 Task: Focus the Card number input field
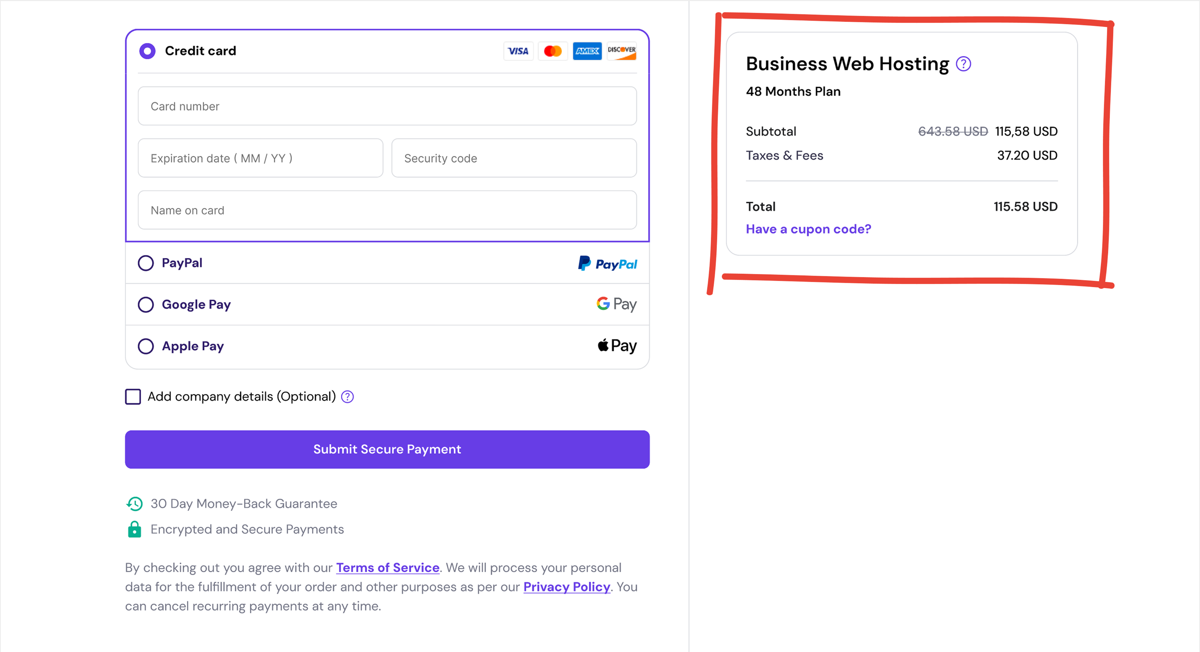pos(387,106)
